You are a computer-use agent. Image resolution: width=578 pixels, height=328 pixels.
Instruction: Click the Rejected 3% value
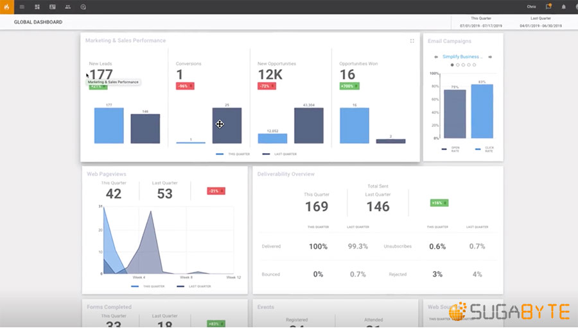(x=437, y=274)
